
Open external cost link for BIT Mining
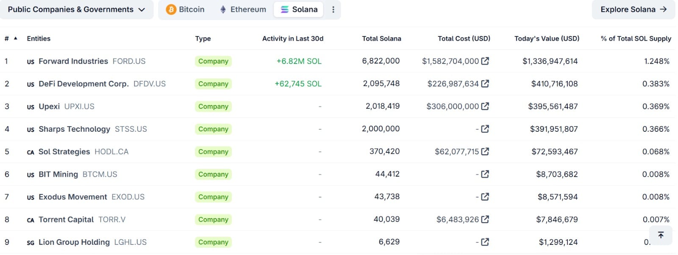(x=485, y=174)
